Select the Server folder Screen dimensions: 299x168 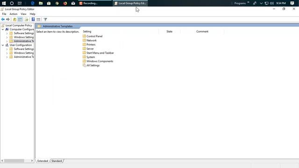pos(88,49)
